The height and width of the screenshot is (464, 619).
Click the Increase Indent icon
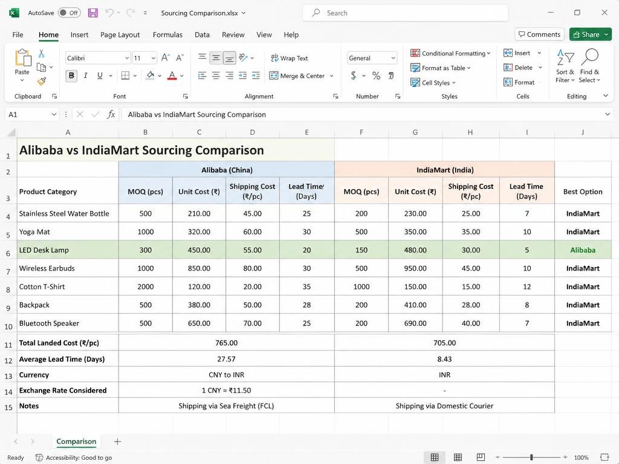[256, 76]
